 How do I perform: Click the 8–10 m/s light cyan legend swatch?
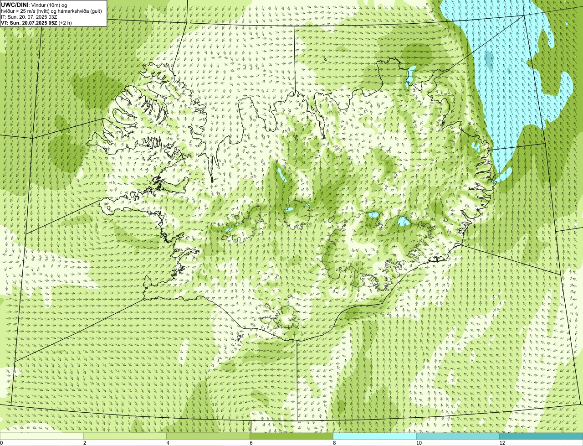click(375, 436)
